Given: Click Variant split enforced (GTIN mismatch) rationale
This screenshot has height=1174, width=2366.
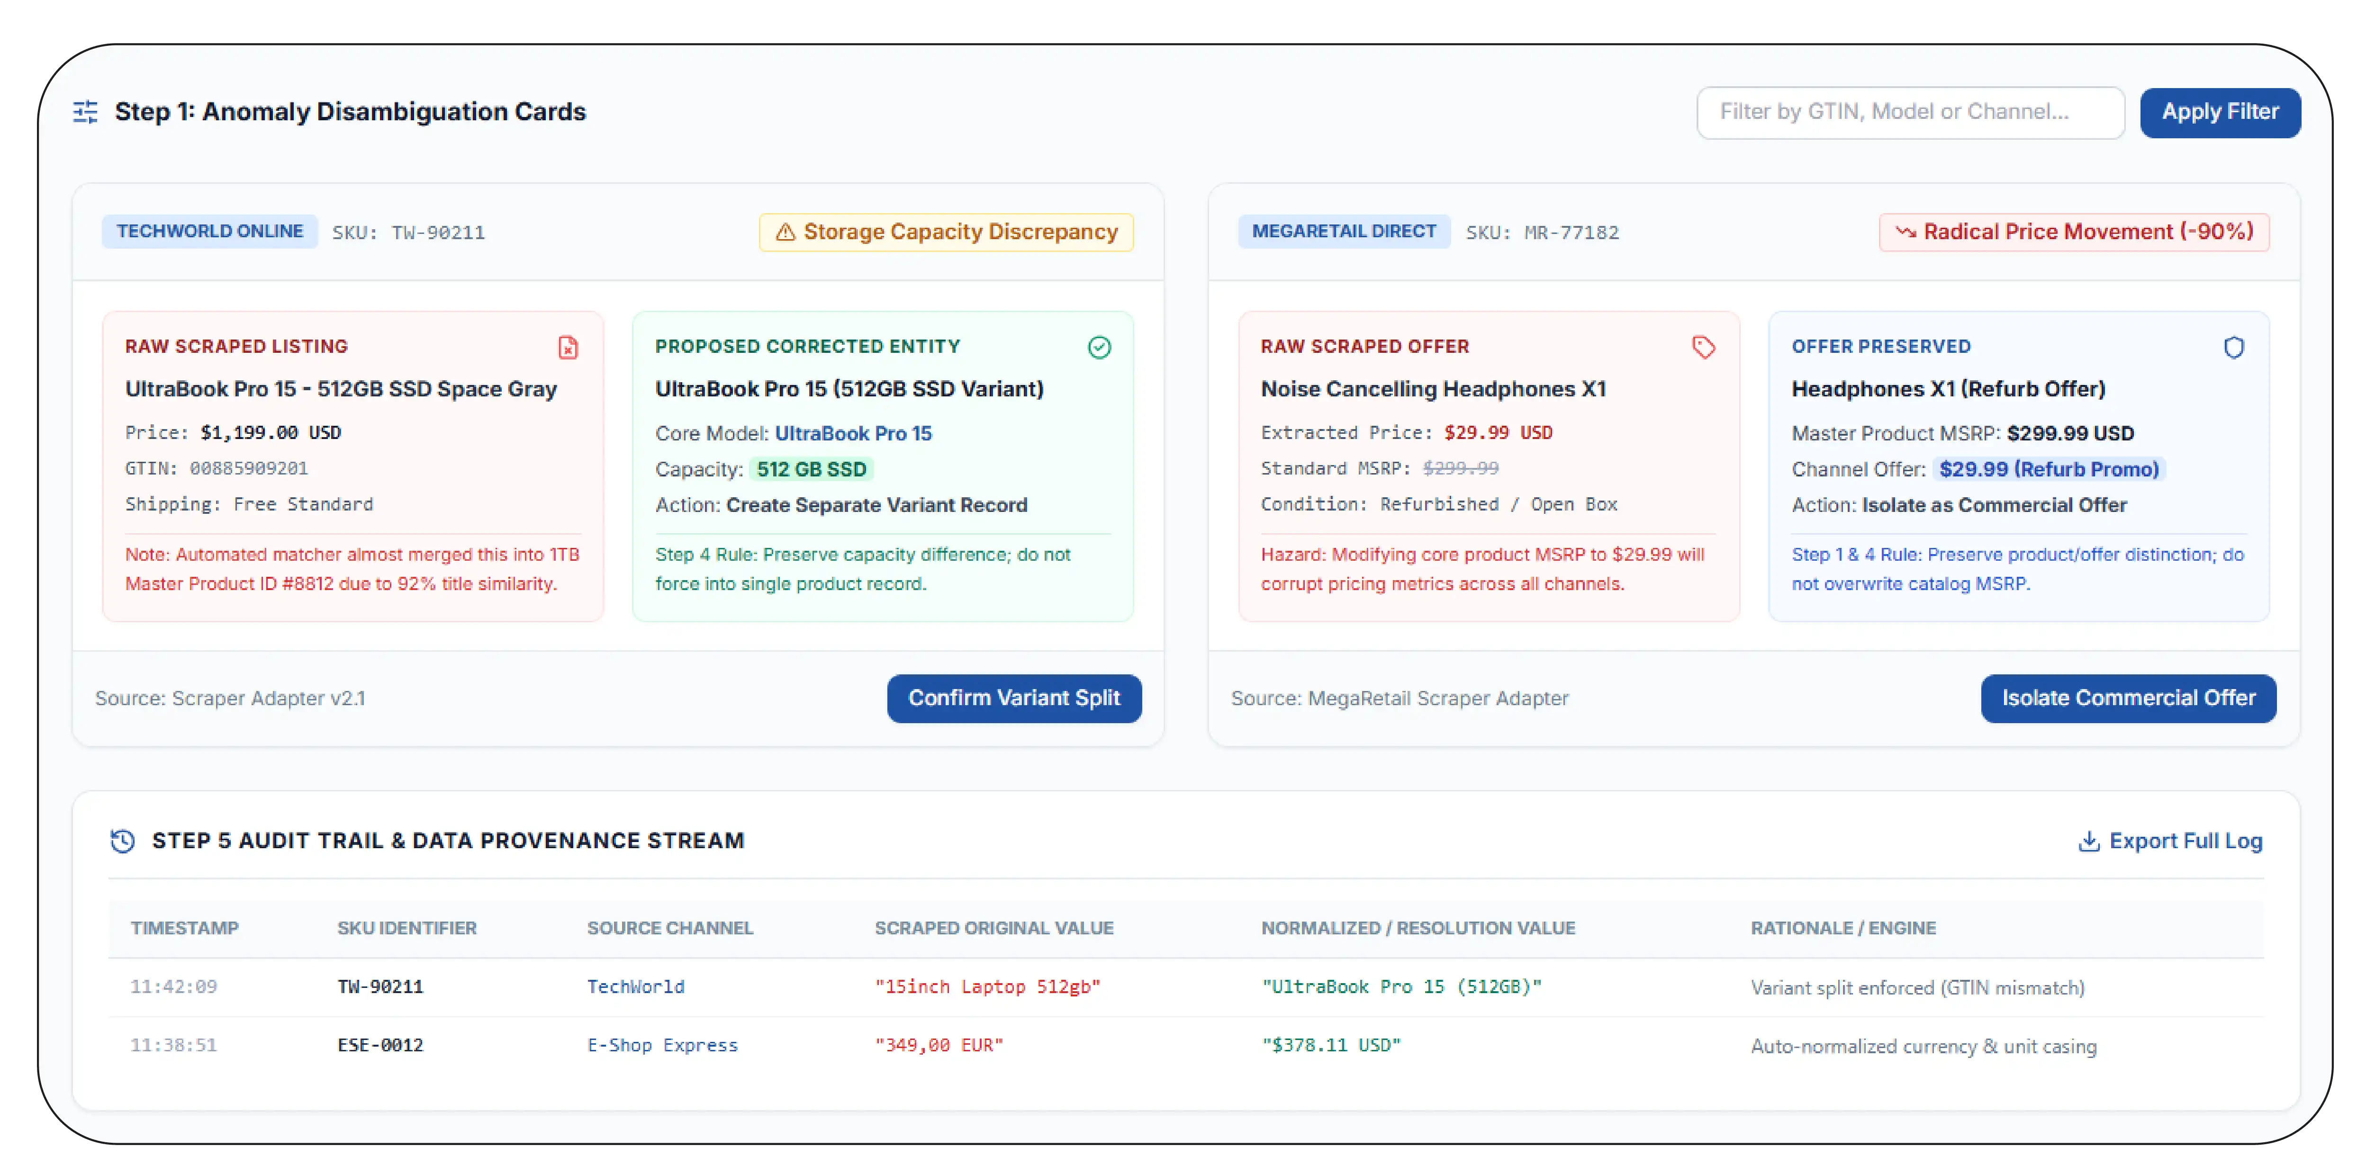Looking at the screenshot, I should pyautogui.click(x=1918, y=988).
